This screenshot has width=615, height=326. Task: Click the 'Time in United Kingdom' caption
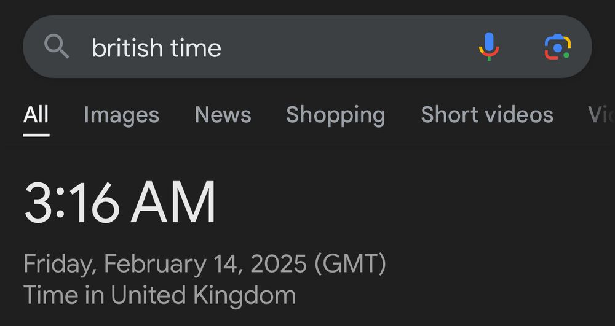click(160, 295)
